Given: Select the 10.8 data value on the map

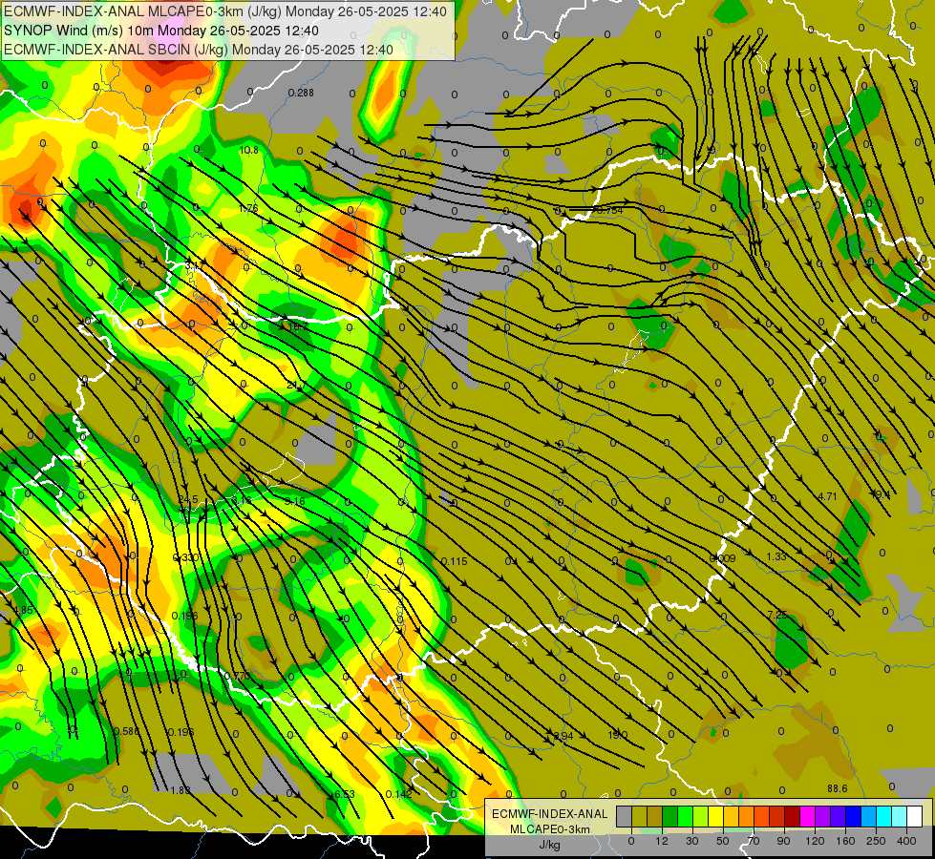Looking at the screenshot, I should (x=249, y=150).
